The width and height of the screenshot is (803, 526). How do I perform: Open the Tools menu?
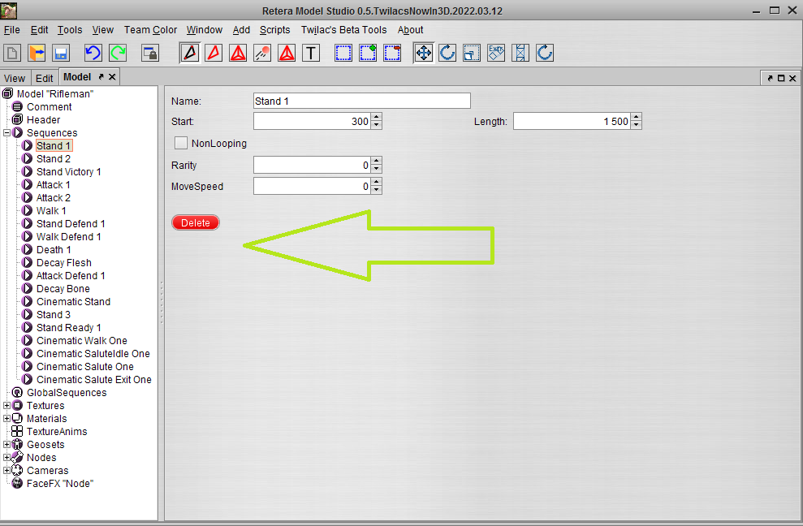(70, 30)
